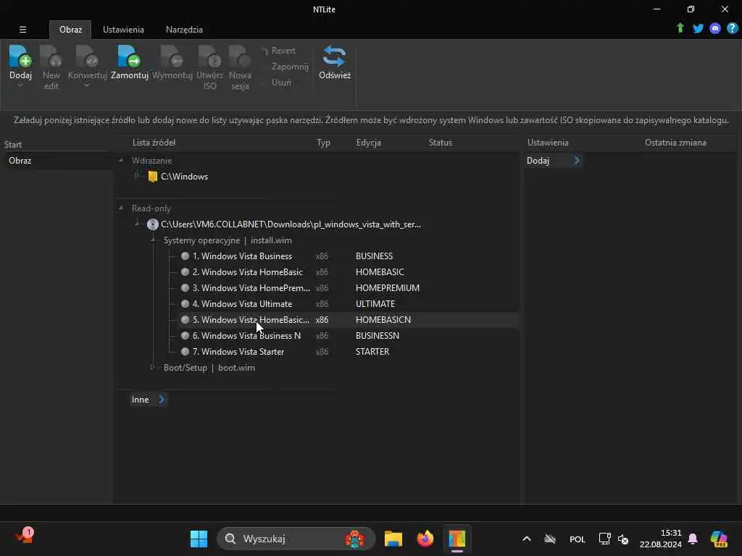Collapse the Wdrażanie group
Image resolution: width=742 pixels, height=556 pixels.
[121, 161]
